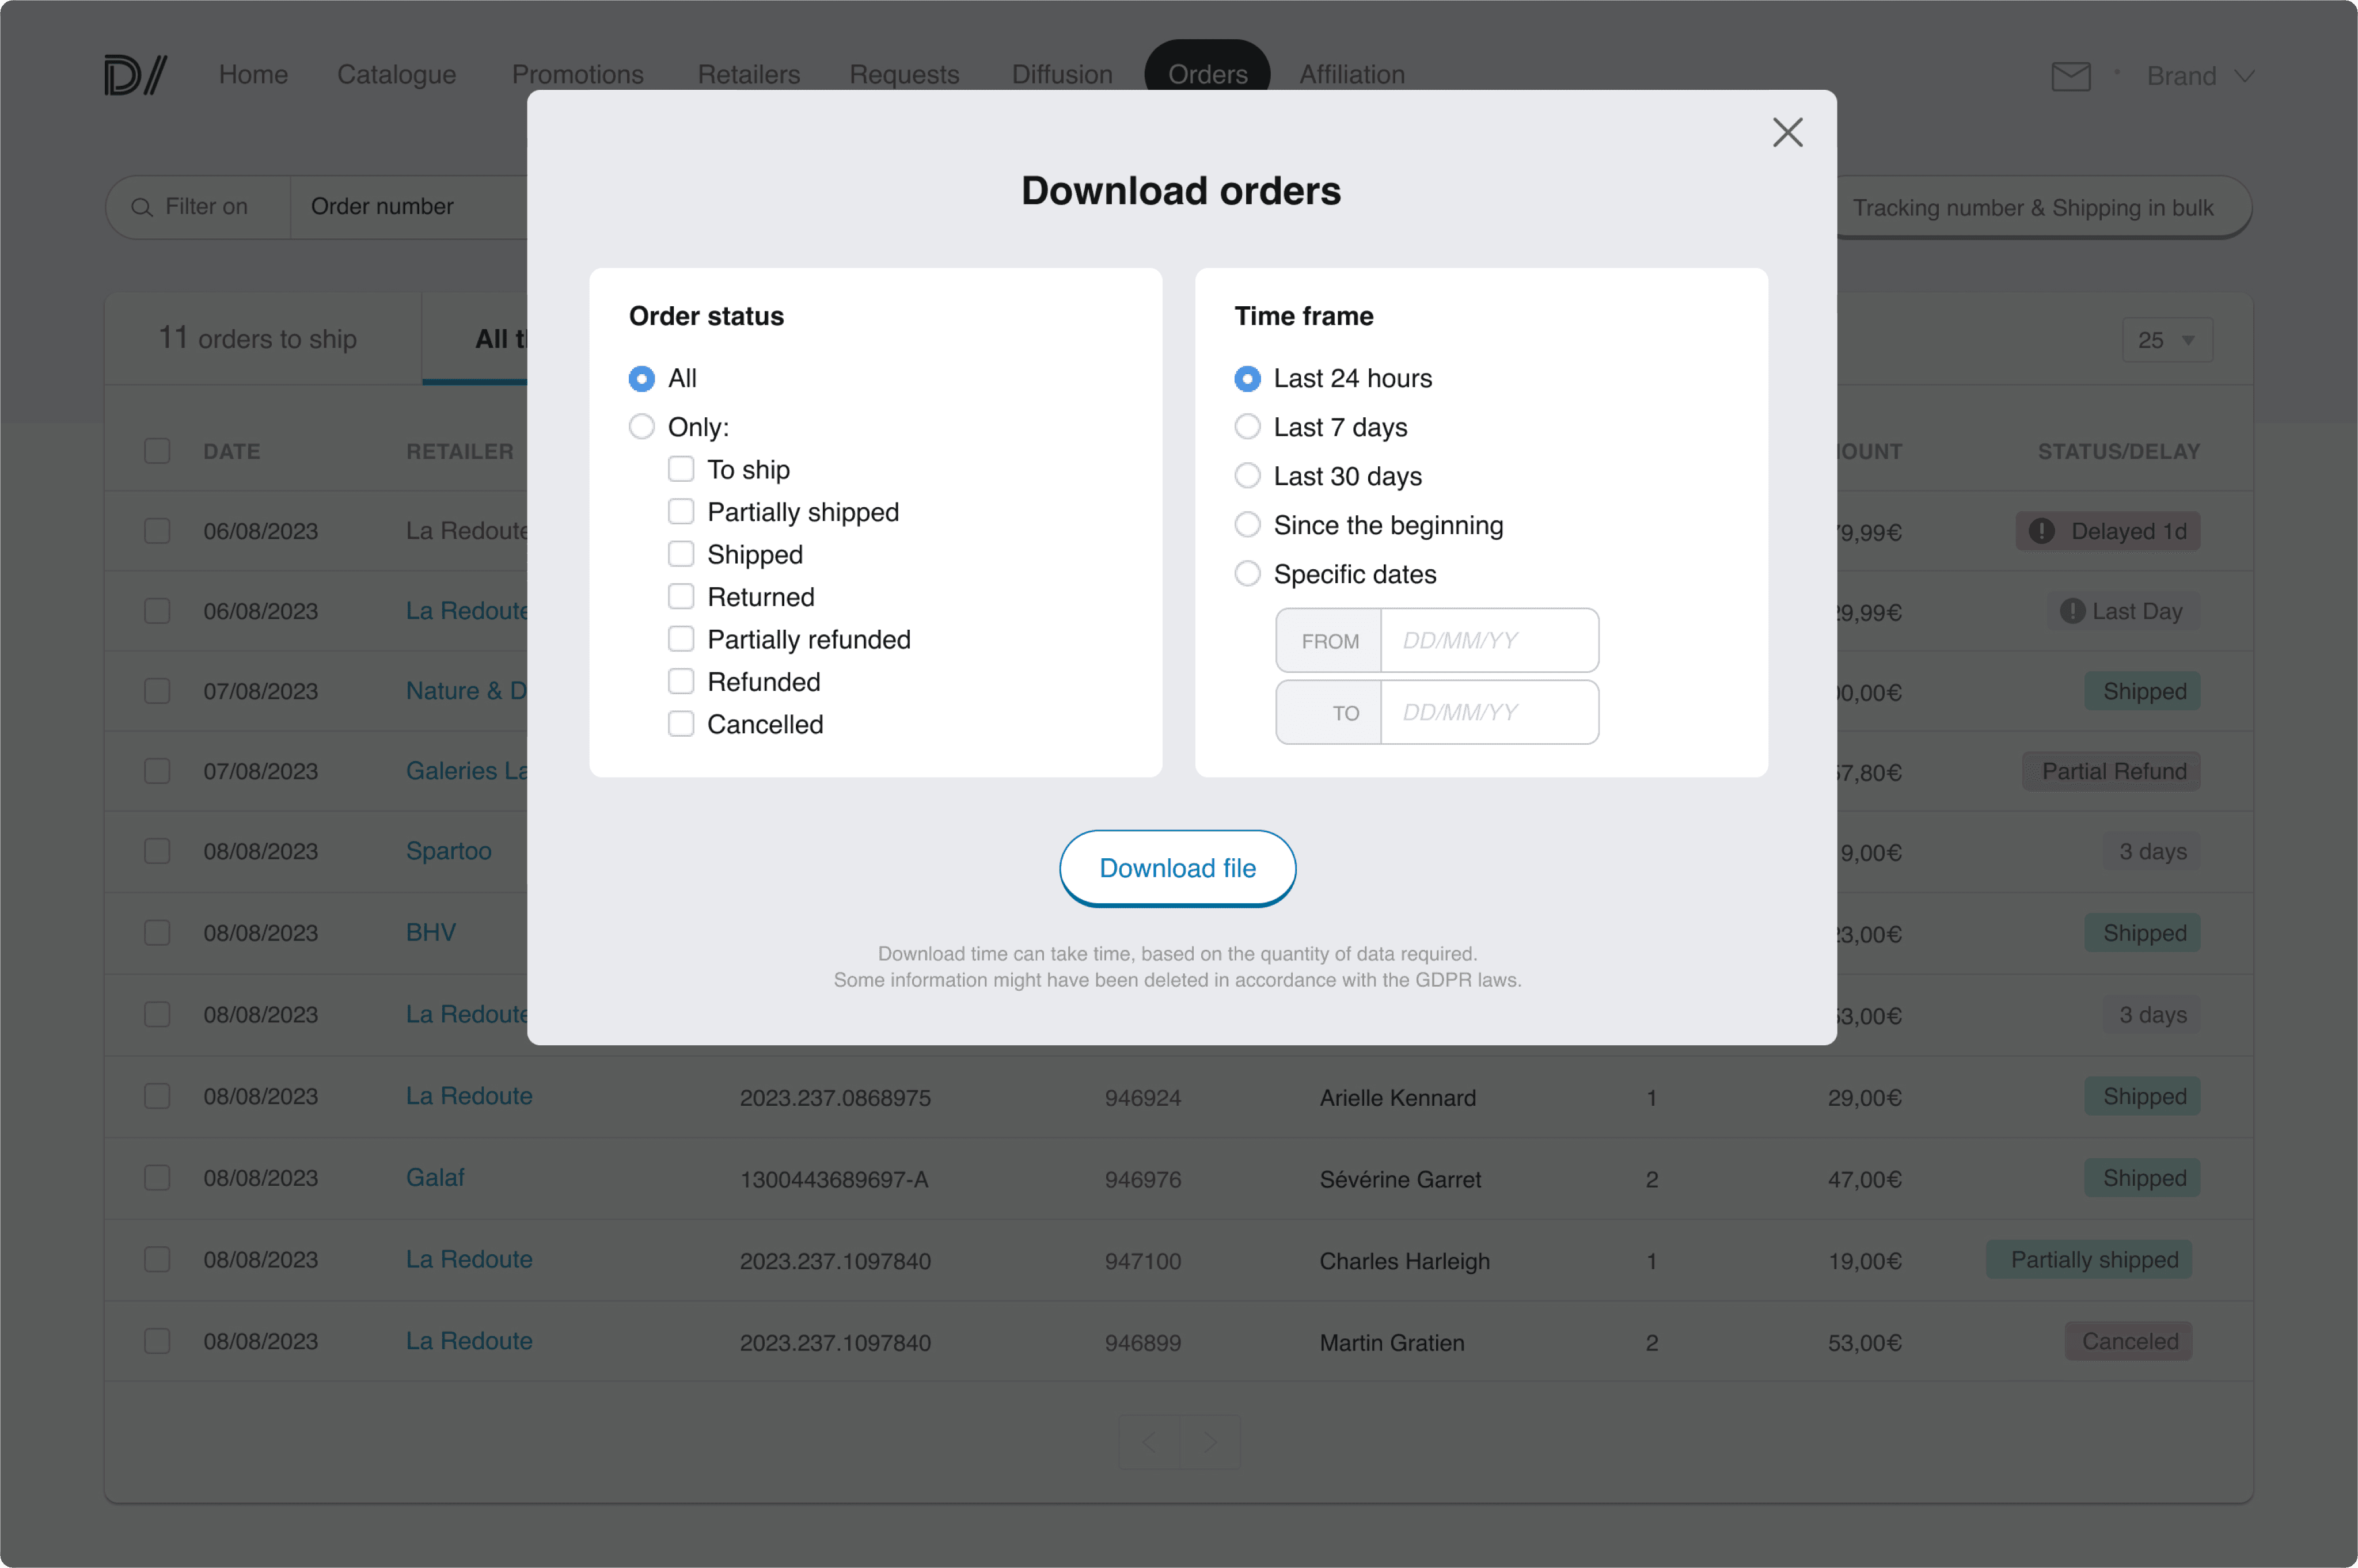Click the Partial Refund status badge
Screen dimensions: 2358x1568
2111,771
